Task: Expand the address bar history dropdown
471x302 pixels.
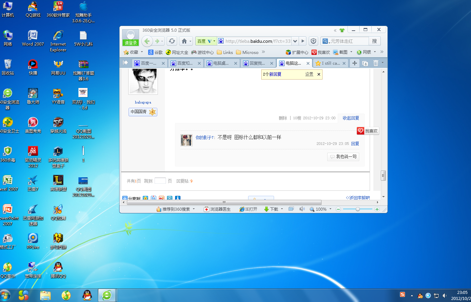Action: pyautogui.click(x=295, y=41)
